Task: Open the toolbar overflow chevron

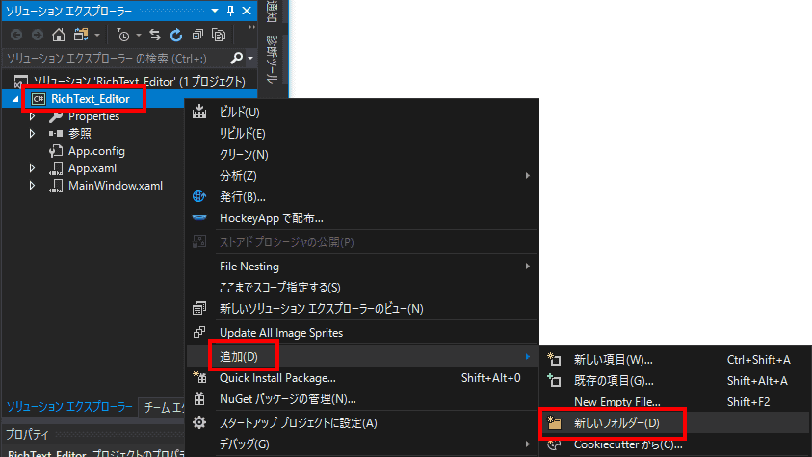Action: (x=252, y=27)
